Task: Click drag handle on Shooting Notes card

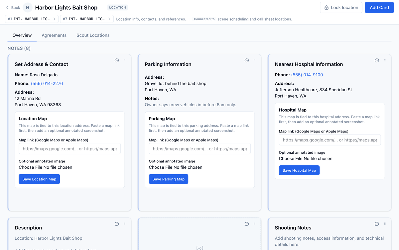Action: [x=385, y=224]
